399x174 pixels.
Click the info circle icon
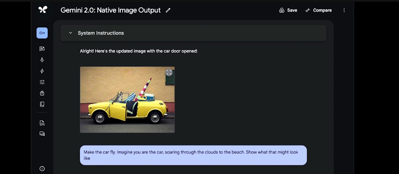pyautogui.click(x=42, y=169)
